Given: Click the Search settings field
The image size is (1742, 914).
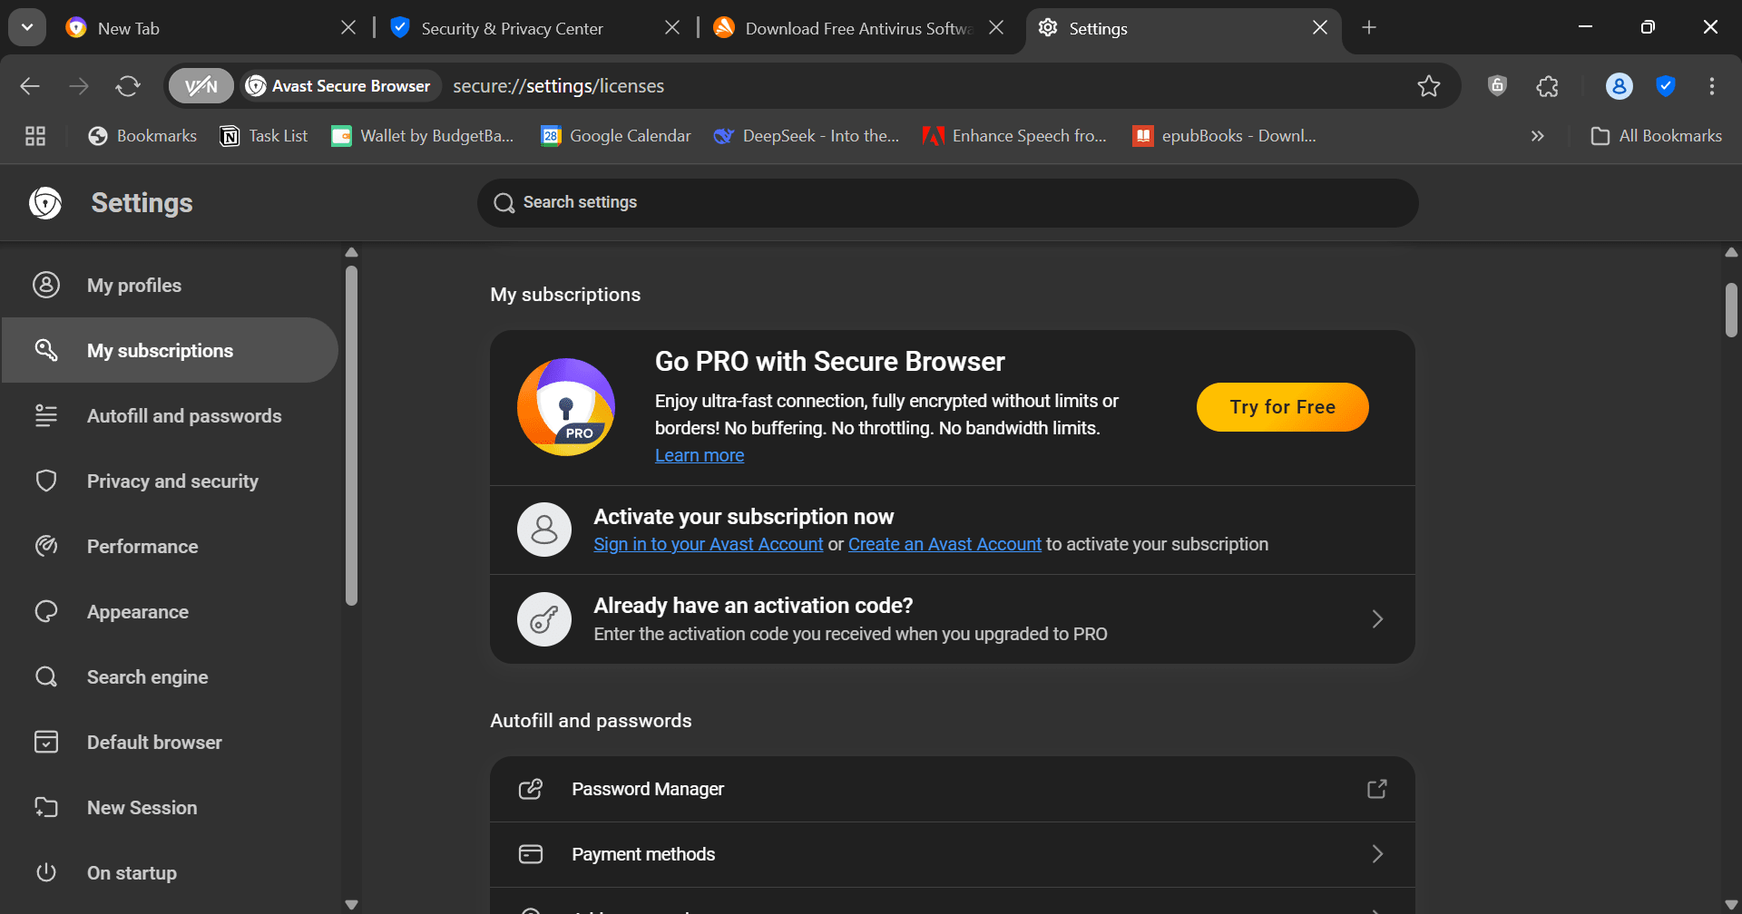Looking at the screenshot, I should click(947, 202).
